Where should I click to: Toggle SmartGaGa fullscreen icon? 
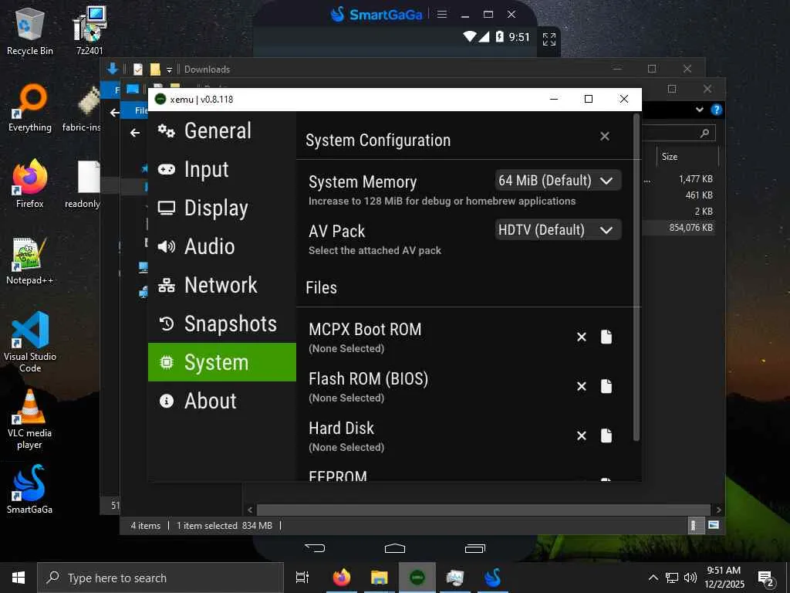click(549, 39)
